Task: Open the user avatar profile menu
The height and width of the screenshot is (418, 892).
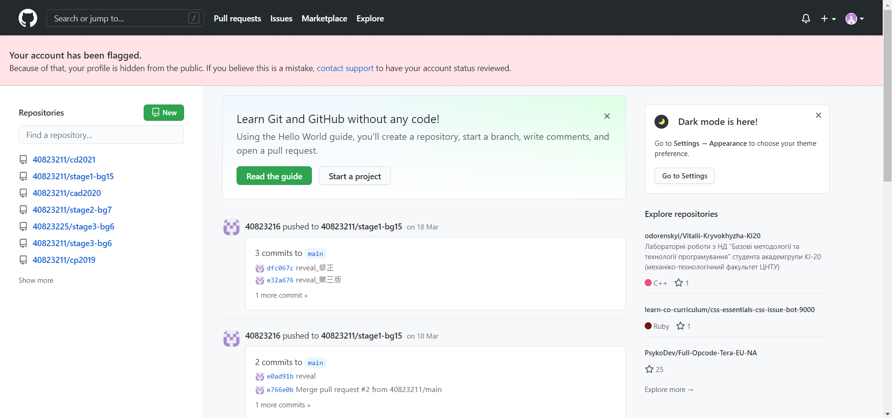Action: tap(854, 19)
